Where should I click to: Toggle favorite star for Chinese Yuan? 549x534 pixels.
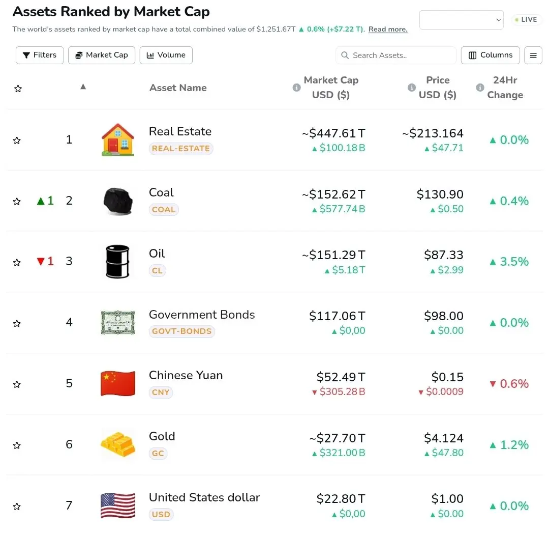click(x=17, y=384)
